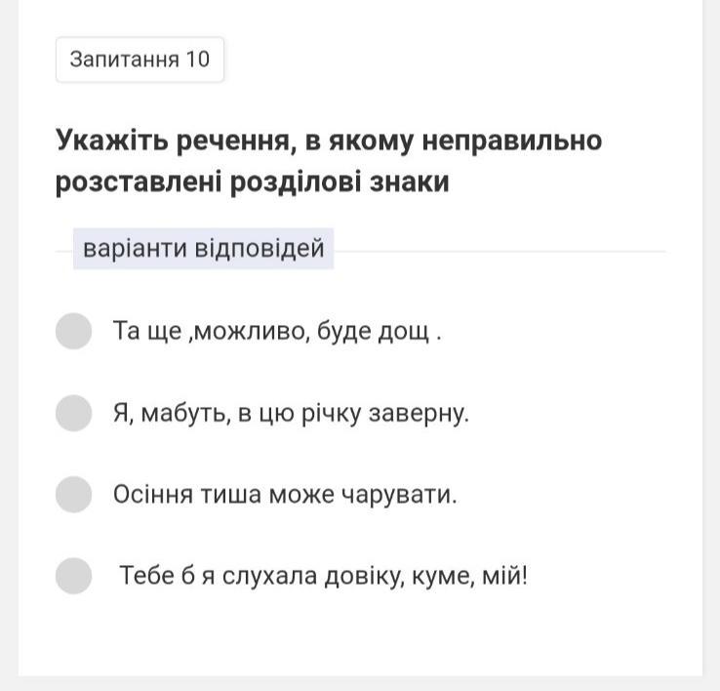
Task: Select the radio button for "Та ще ,можливо, буде дощ"
Action: 73,331
